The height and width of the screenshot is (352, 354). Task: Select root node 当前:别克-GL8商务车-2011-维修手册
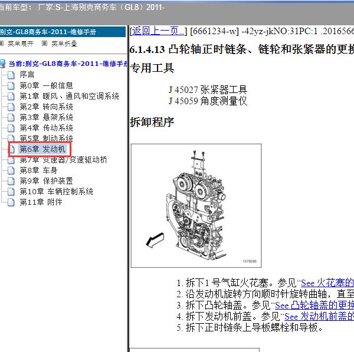click(x=68, y=64)
